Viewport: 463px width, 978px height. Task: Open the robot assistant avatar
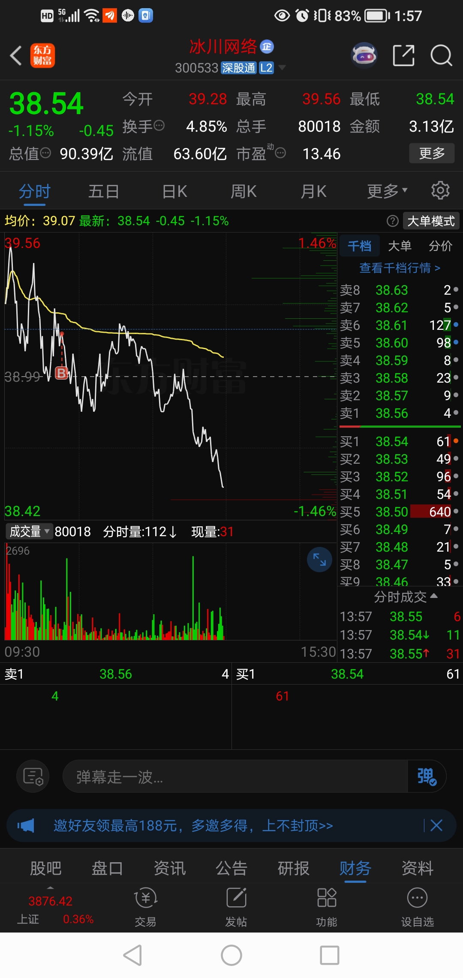coord(364,56)
